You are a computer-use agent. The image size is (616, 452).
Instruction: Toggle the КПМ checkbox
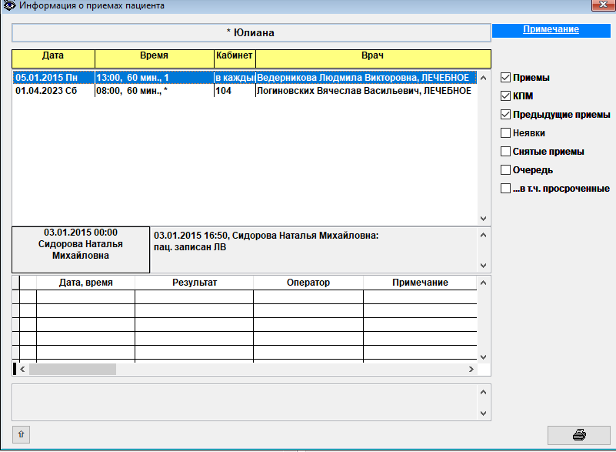505,96
